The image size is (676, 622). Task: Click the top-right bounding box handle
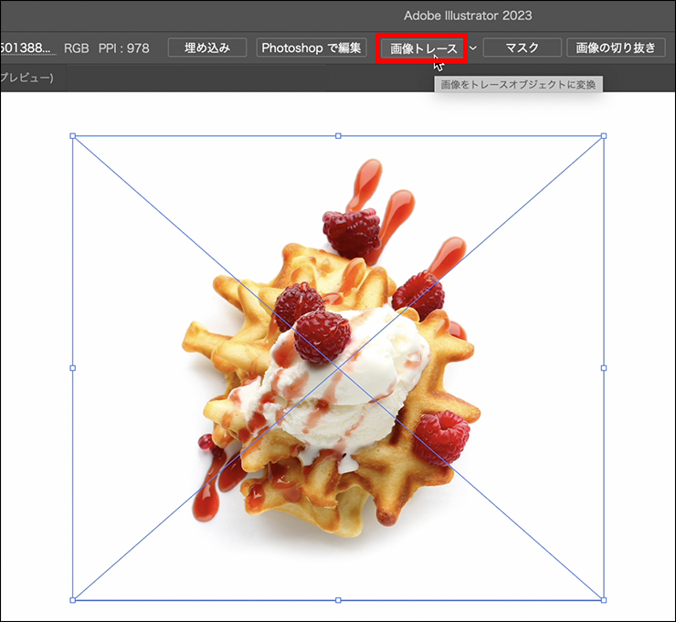(x=603, y=136)
